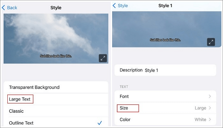
Task: Tap the sample subtitle text in left preview
Action: [x=56, y=56]
